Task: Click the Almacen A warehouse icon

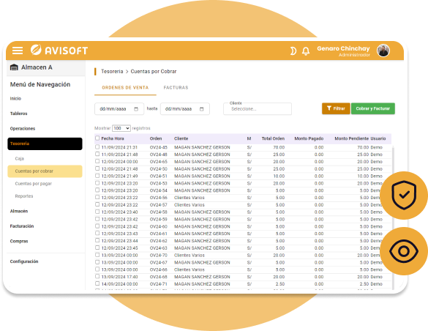Action: click(14, 67)
